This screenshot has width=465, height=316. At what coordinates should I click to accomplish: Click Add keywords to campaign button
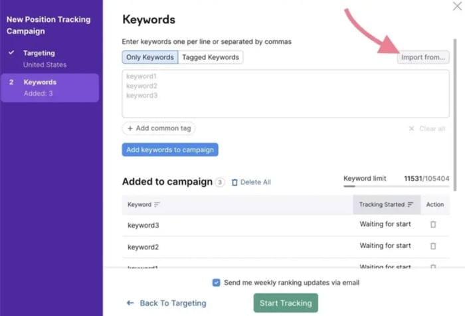170,150
